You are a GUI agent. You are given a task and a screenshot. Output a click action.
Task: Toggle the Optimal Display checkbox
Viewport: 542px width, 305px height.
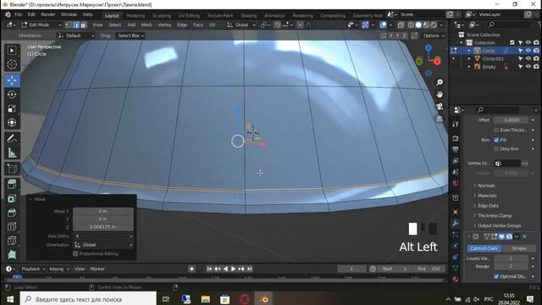496,276
